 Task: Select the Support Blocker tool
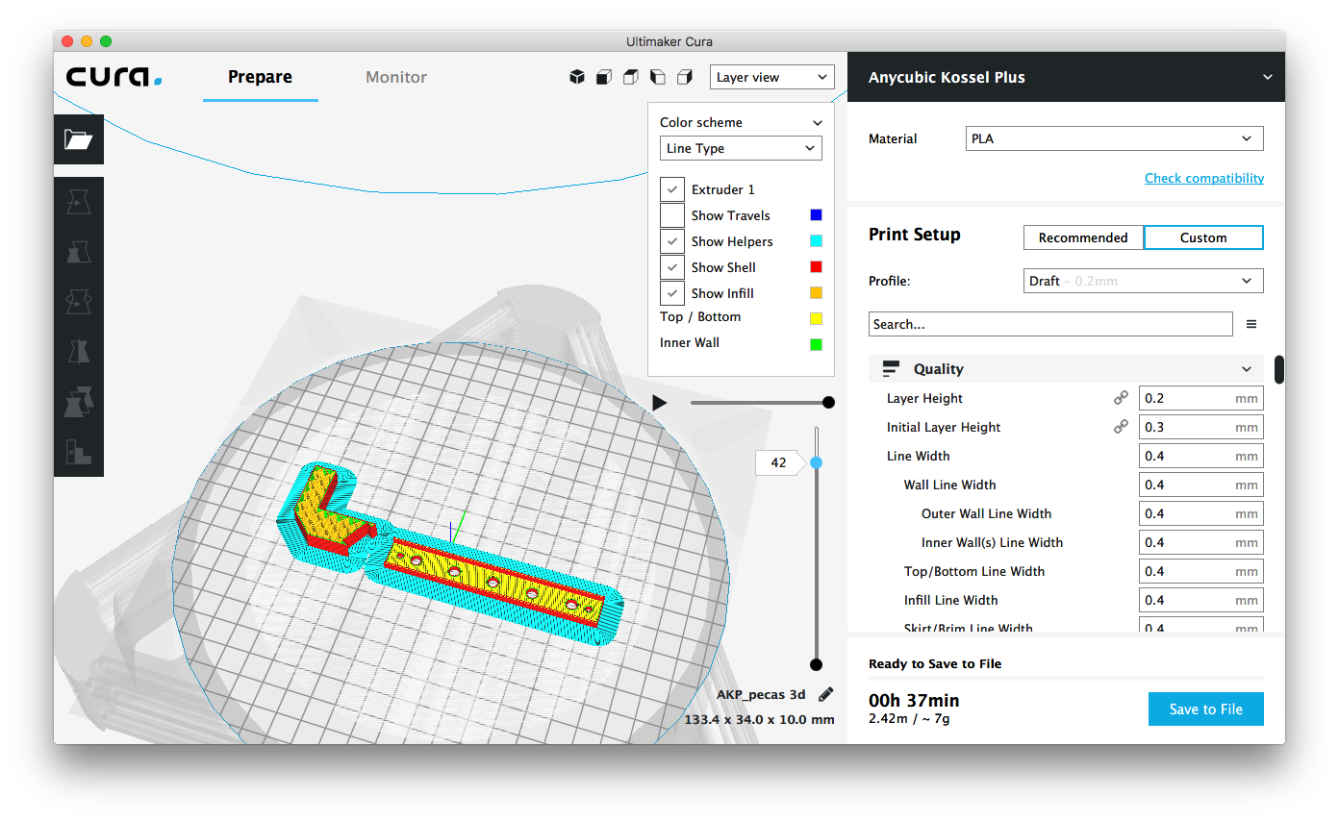pos(78,452)
